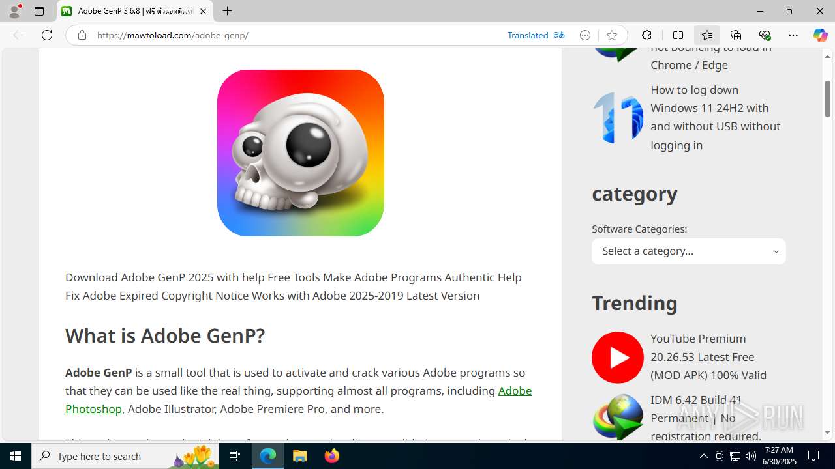This screenshot has width=835, height=469.
Task: Open Task View on taskbar
Action: coord(235,456)
